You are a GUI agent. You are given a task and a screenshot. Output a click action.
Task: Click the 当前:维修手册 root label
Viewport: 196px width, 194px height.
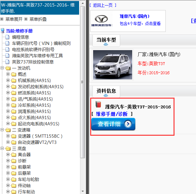coord(19,31)
